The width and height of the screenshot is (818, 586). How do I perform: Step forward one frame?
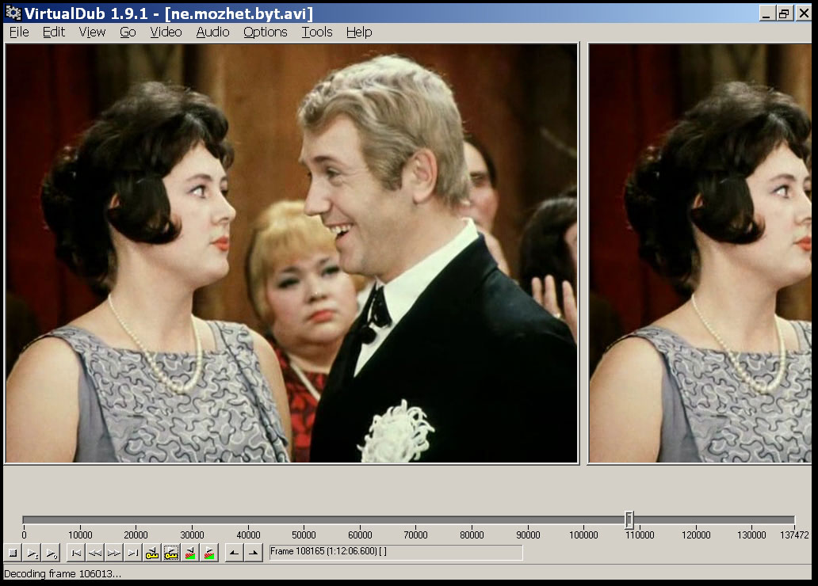tap(113, 553)
